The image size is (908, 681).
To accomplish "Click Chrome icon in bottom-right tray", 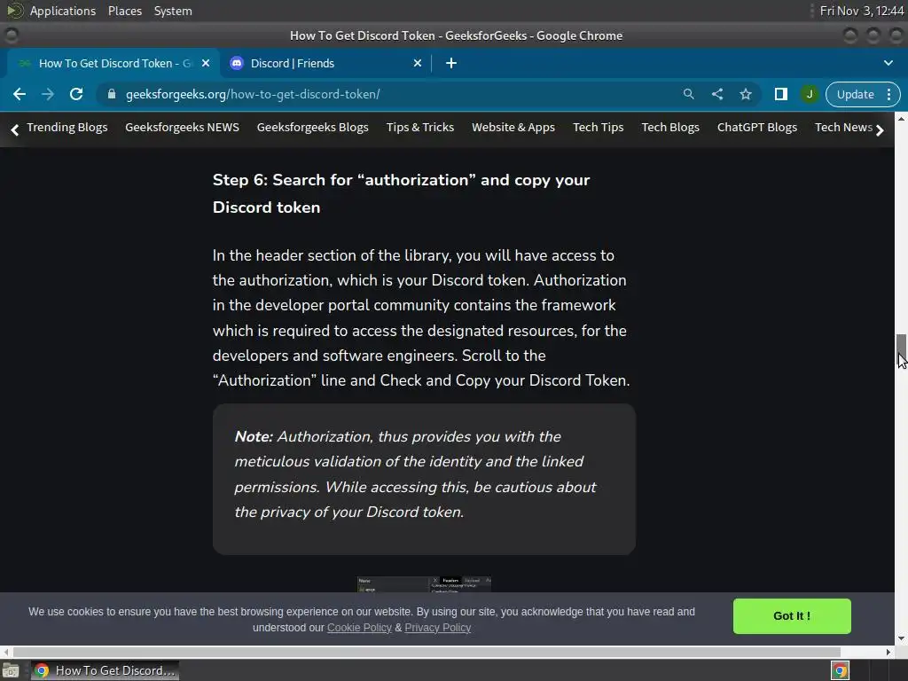I will 840,670.
